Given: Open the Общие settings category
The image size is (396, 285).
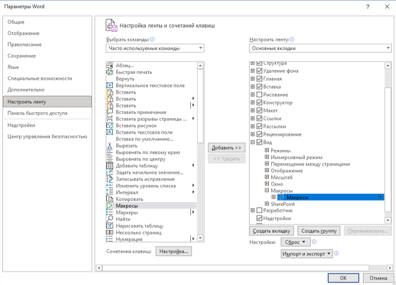Looking at the screenshot, I should 47,22.
